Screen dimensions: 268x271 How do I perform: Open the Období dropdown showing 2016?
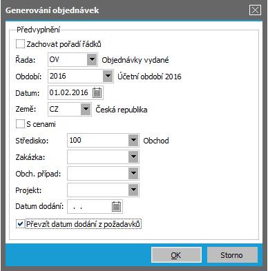tap(108, 76)
